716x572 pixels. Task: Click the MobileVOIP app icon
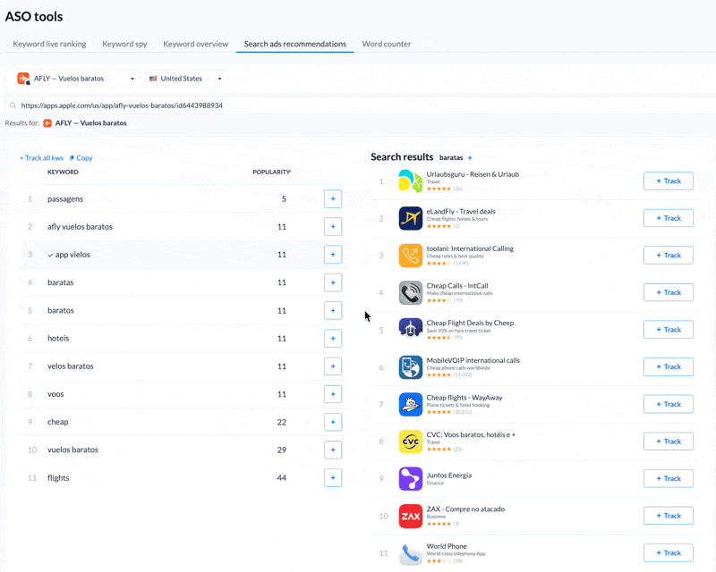coord(410,367)
